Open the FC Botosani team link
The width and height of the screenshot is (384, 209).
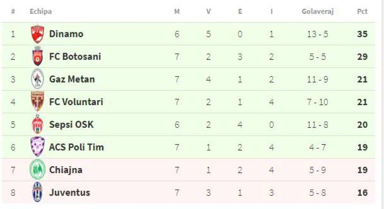point(75,57)
